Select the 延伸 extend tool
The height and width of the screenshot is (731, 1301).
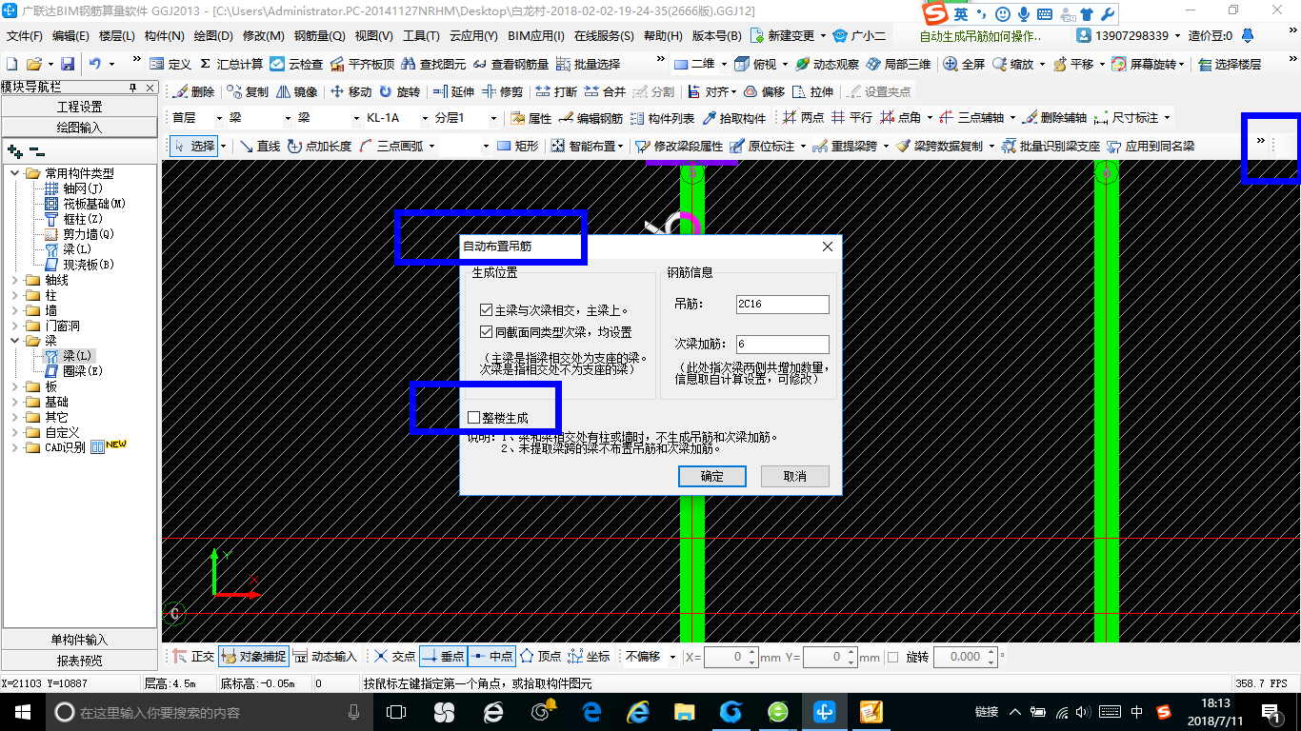pyautogui.click(x=453, y=92)
